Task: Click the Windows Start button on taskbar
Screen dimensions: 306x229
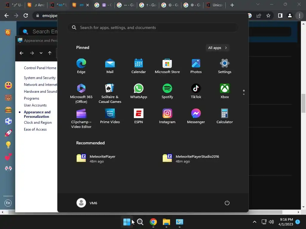Action: pyautogui.click(x=127, y=222)
